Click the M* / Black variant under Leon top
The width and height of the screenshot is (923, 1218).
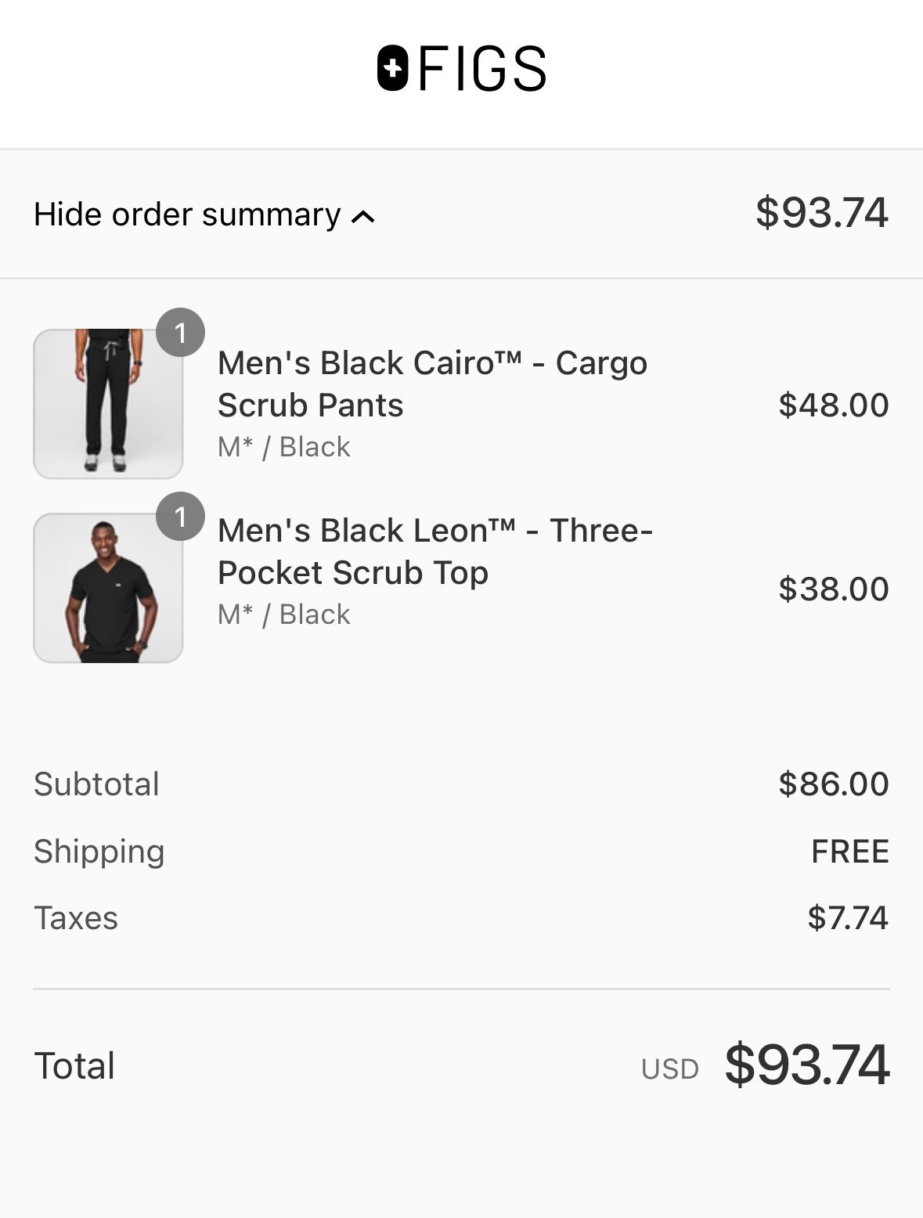283,614
